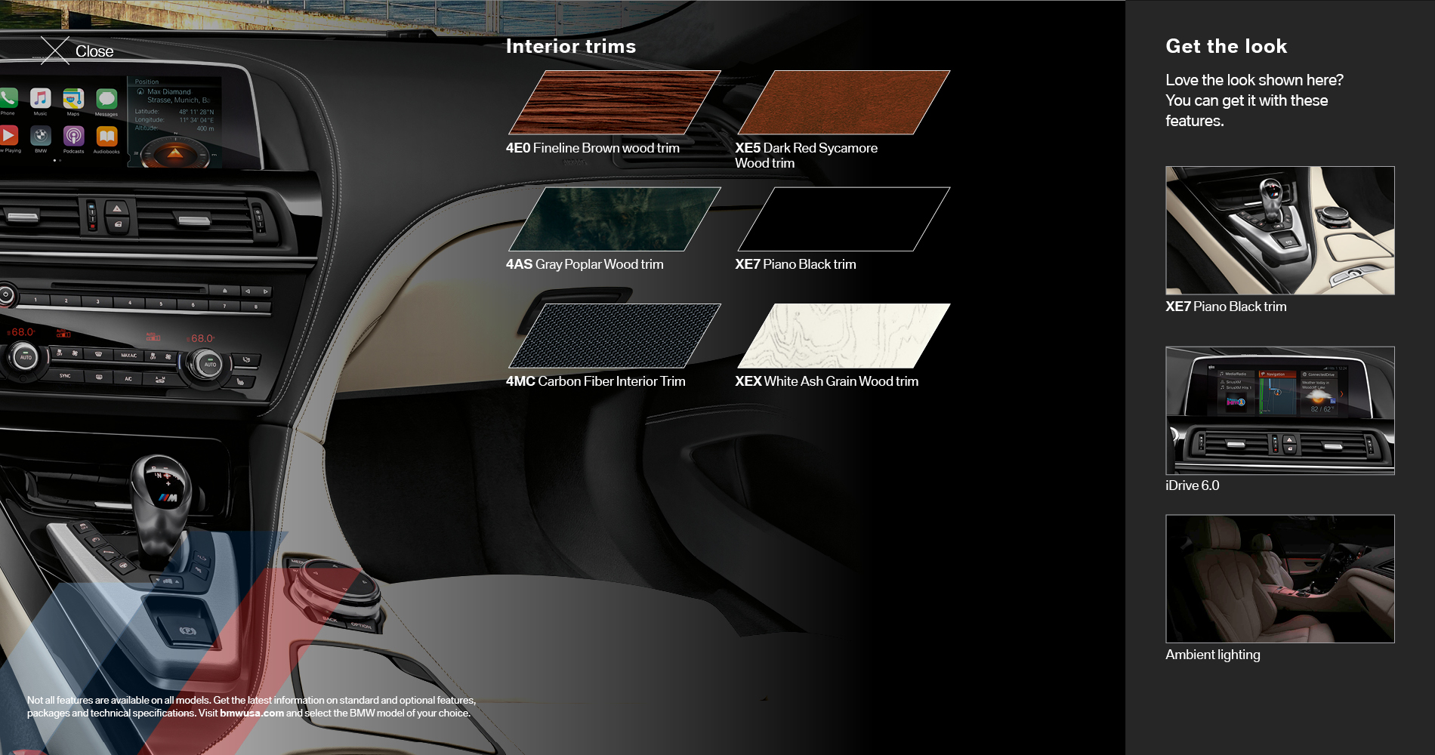Click the bmwusa.com link
The image size is (1435, 755).
252,713
